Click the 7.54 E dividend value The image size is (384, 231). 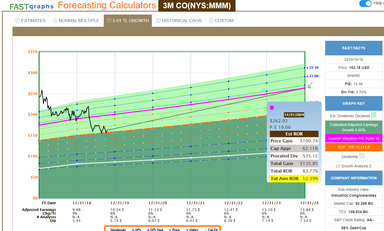click(x=306, y=221)
